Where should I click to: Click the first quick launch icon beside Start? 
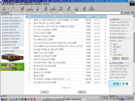click(x=10, y=99)
